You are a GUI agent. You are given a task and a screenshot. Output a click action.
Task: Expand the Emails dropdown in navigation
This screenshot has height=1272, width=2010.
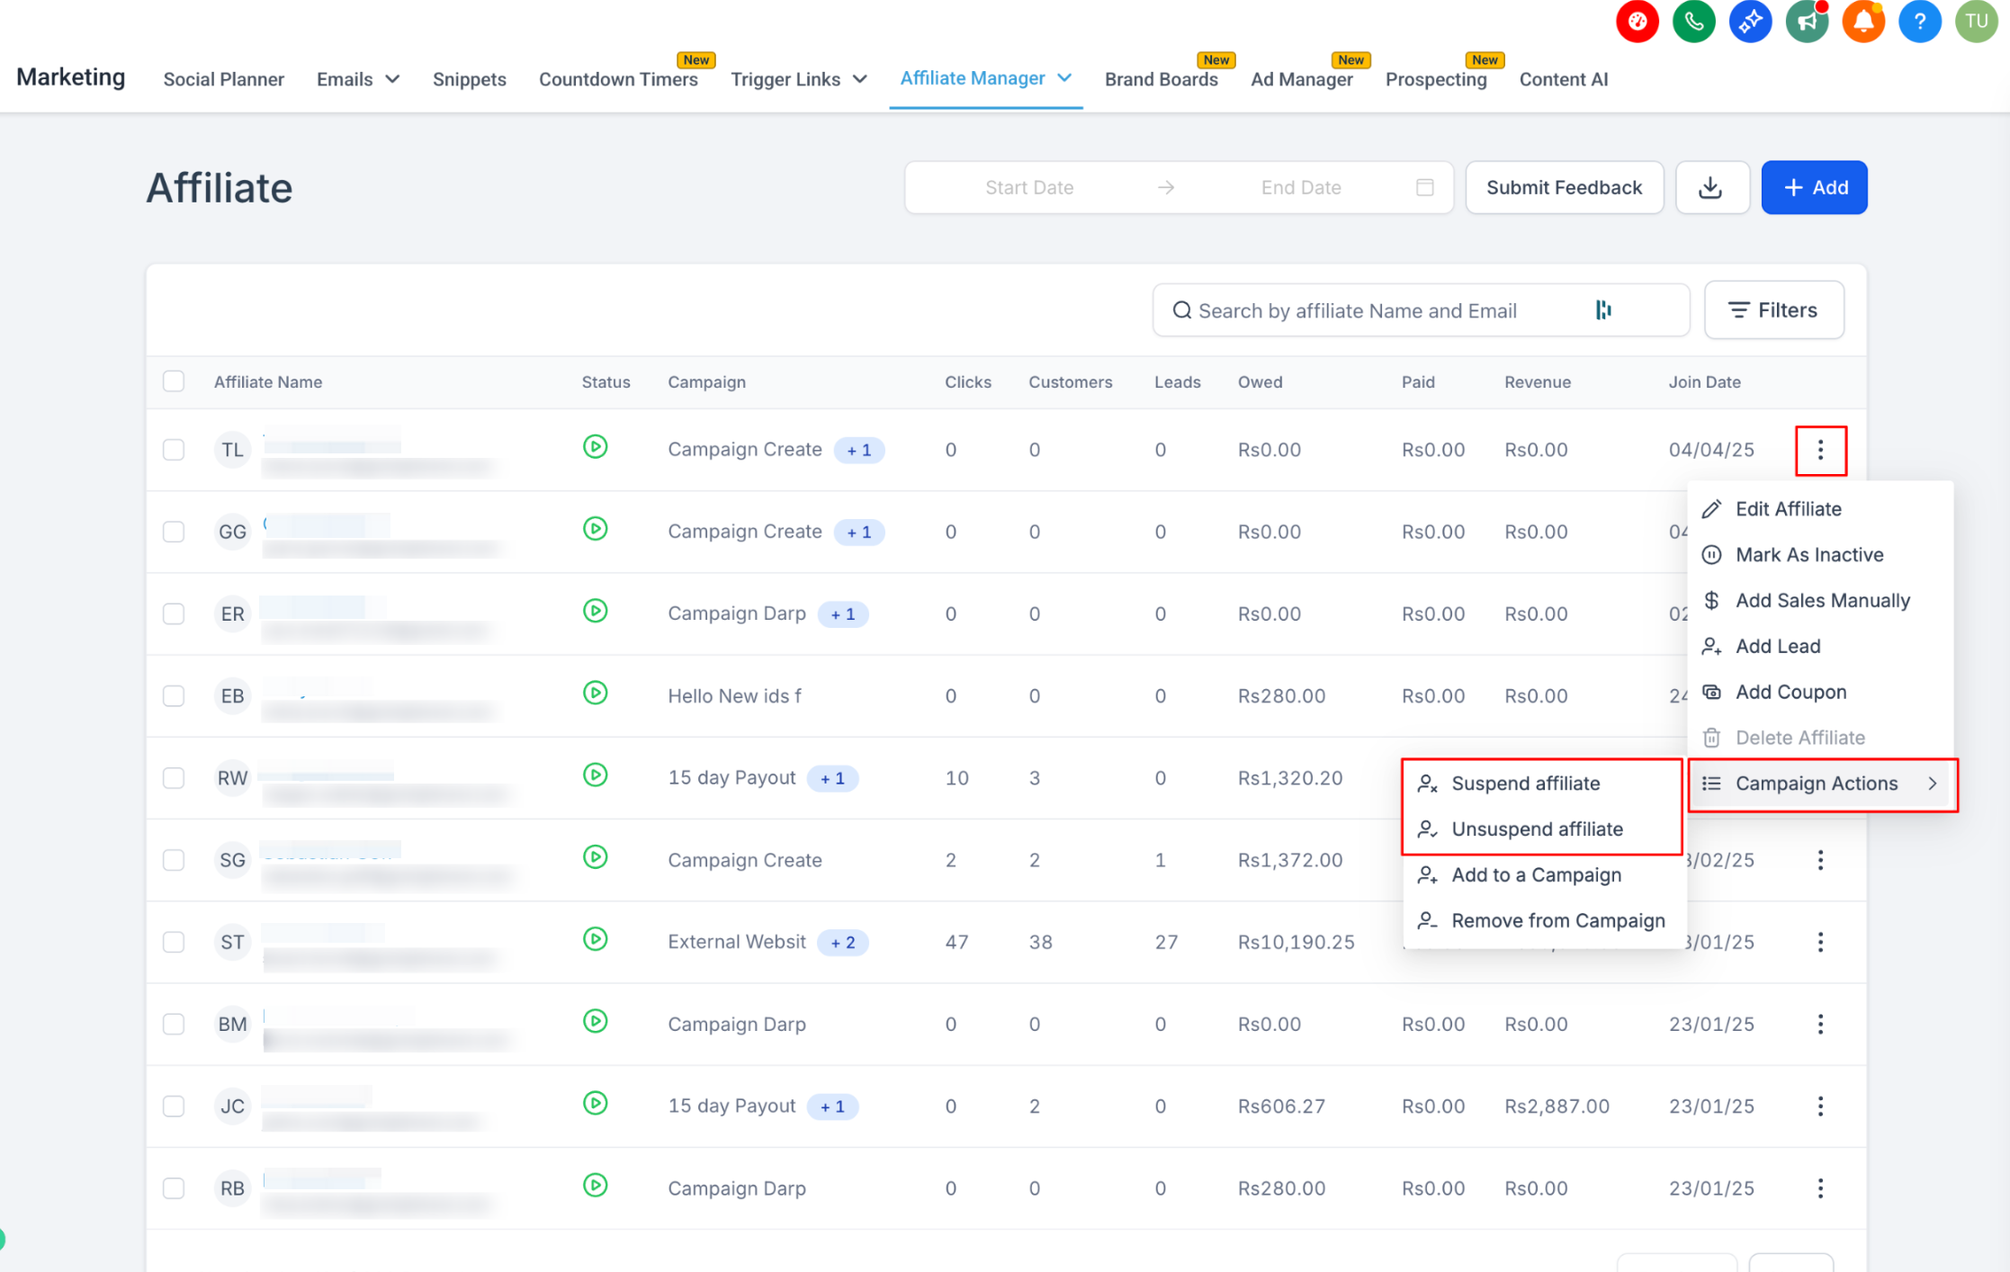pyautogui.click(x=358, y=79)
